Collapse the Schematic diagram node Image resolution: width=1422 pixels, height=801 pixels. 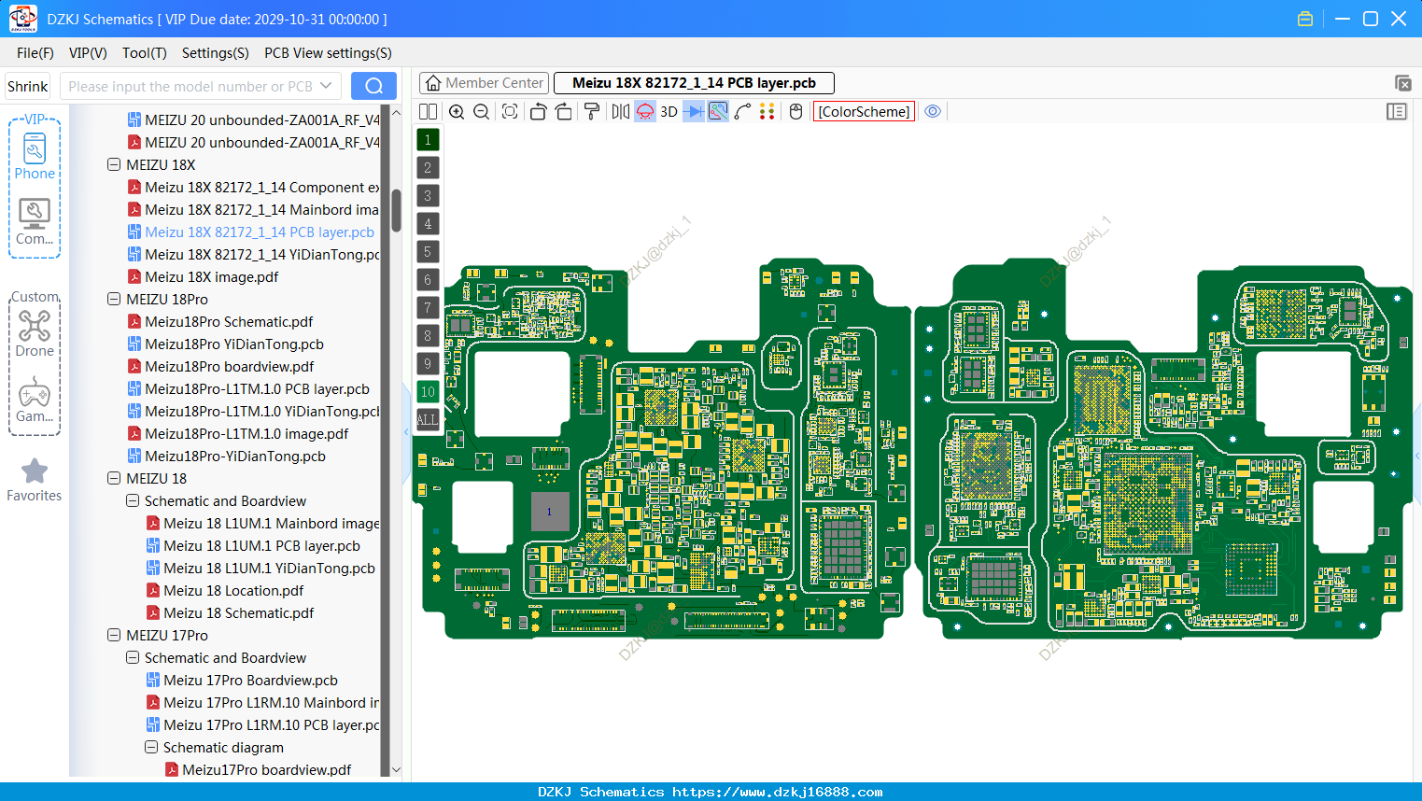[x=151, y=747]
